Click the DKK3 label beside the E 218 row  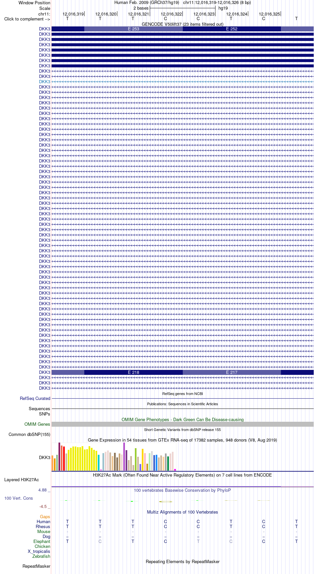click(x=45, y=372)
